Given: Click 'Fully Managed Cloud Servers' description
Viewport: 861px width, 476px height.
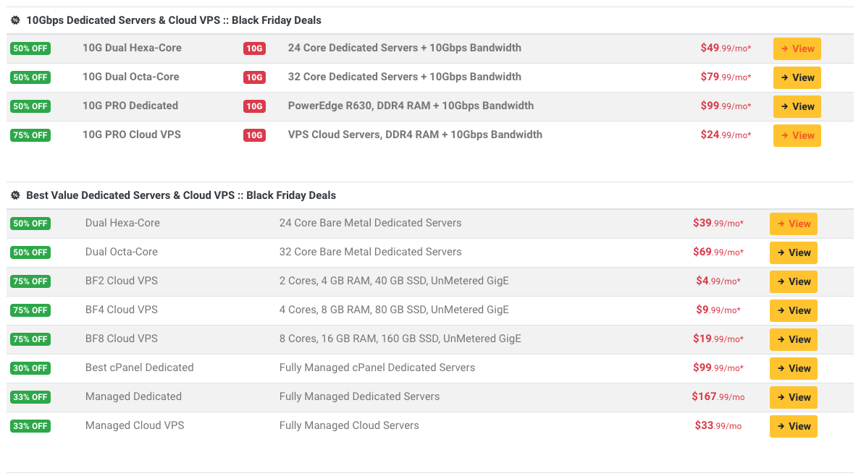Looking at the screenshot, I should tap(349, 425).
